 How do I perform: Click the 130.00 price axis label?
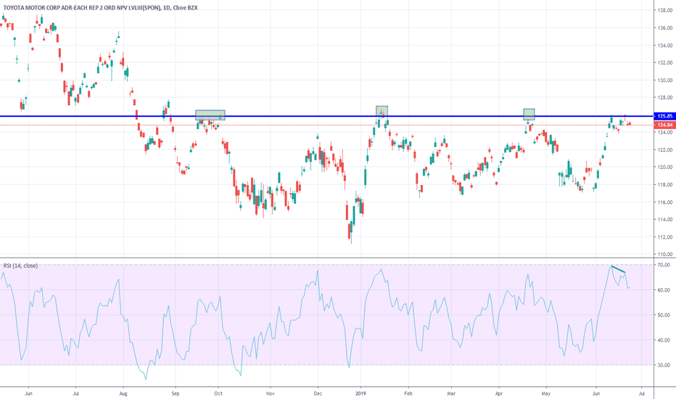pos(665,81)
